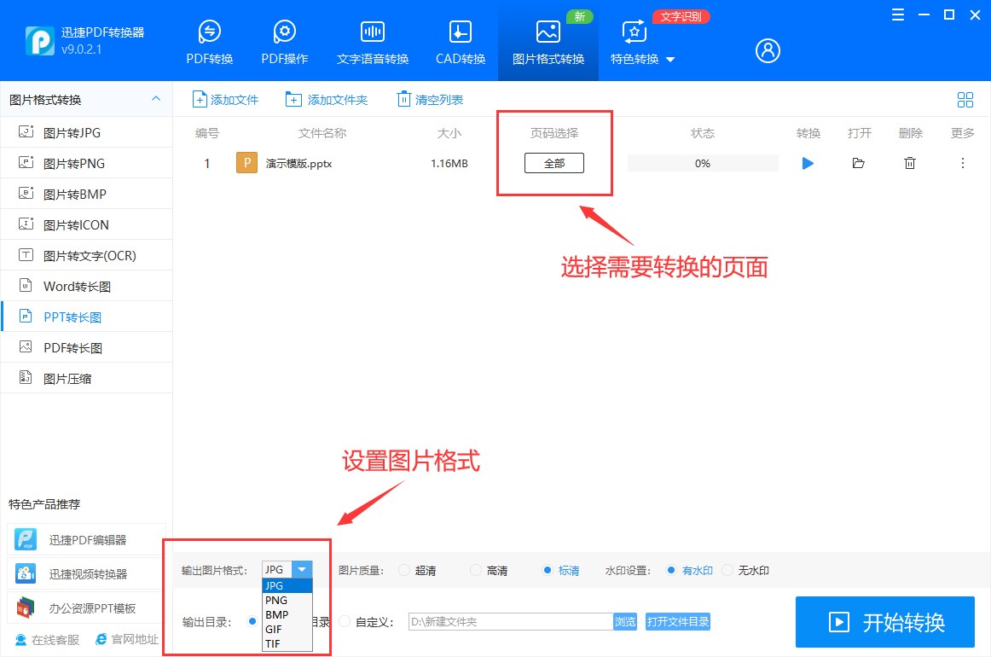Switch to the CAD转换 tab
991x657 pixels.
460,40
